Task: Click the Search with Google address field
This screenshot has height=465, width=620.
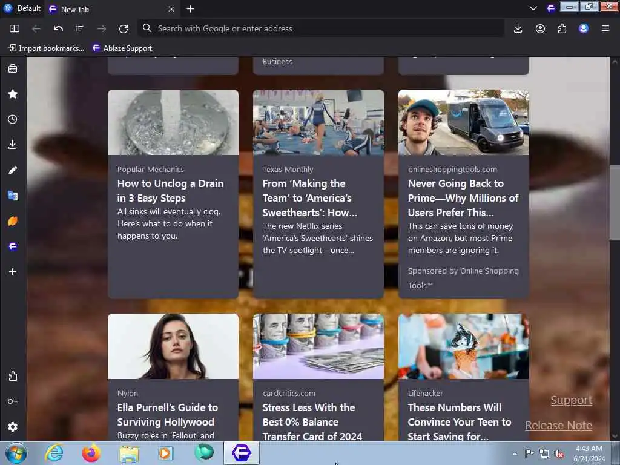Action: tap(321, 28)
